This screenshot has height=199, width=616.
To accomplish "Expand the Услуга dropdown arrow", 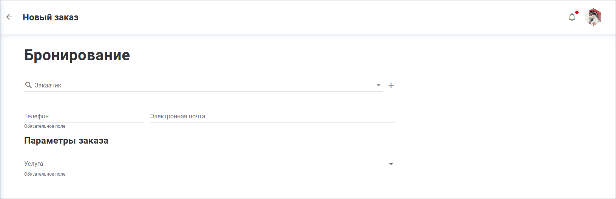I will pyautogui.click(x=391, y=164).
